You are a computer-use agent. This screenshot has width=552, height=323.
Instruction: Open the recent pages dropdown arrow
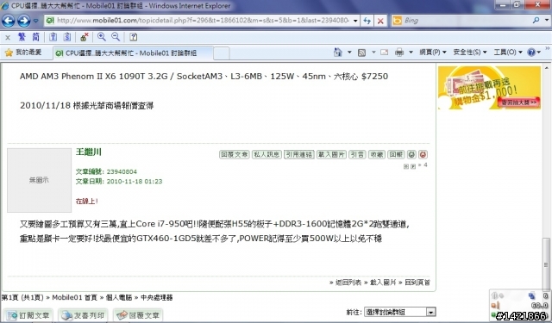(35, 21)
